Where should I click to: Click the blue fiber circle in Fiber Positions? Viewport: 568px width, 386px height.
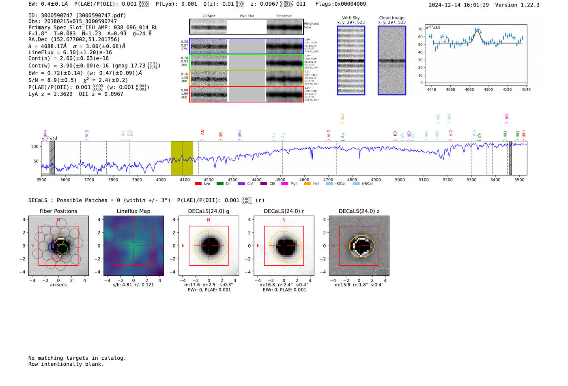point(53,247)
